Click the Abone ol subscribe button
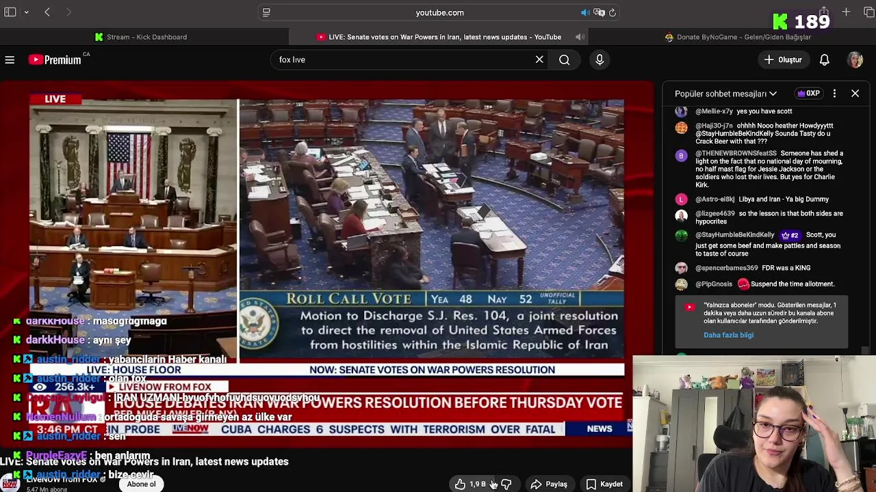This screenshot has height=492, width=876. [x=141, y=484]
